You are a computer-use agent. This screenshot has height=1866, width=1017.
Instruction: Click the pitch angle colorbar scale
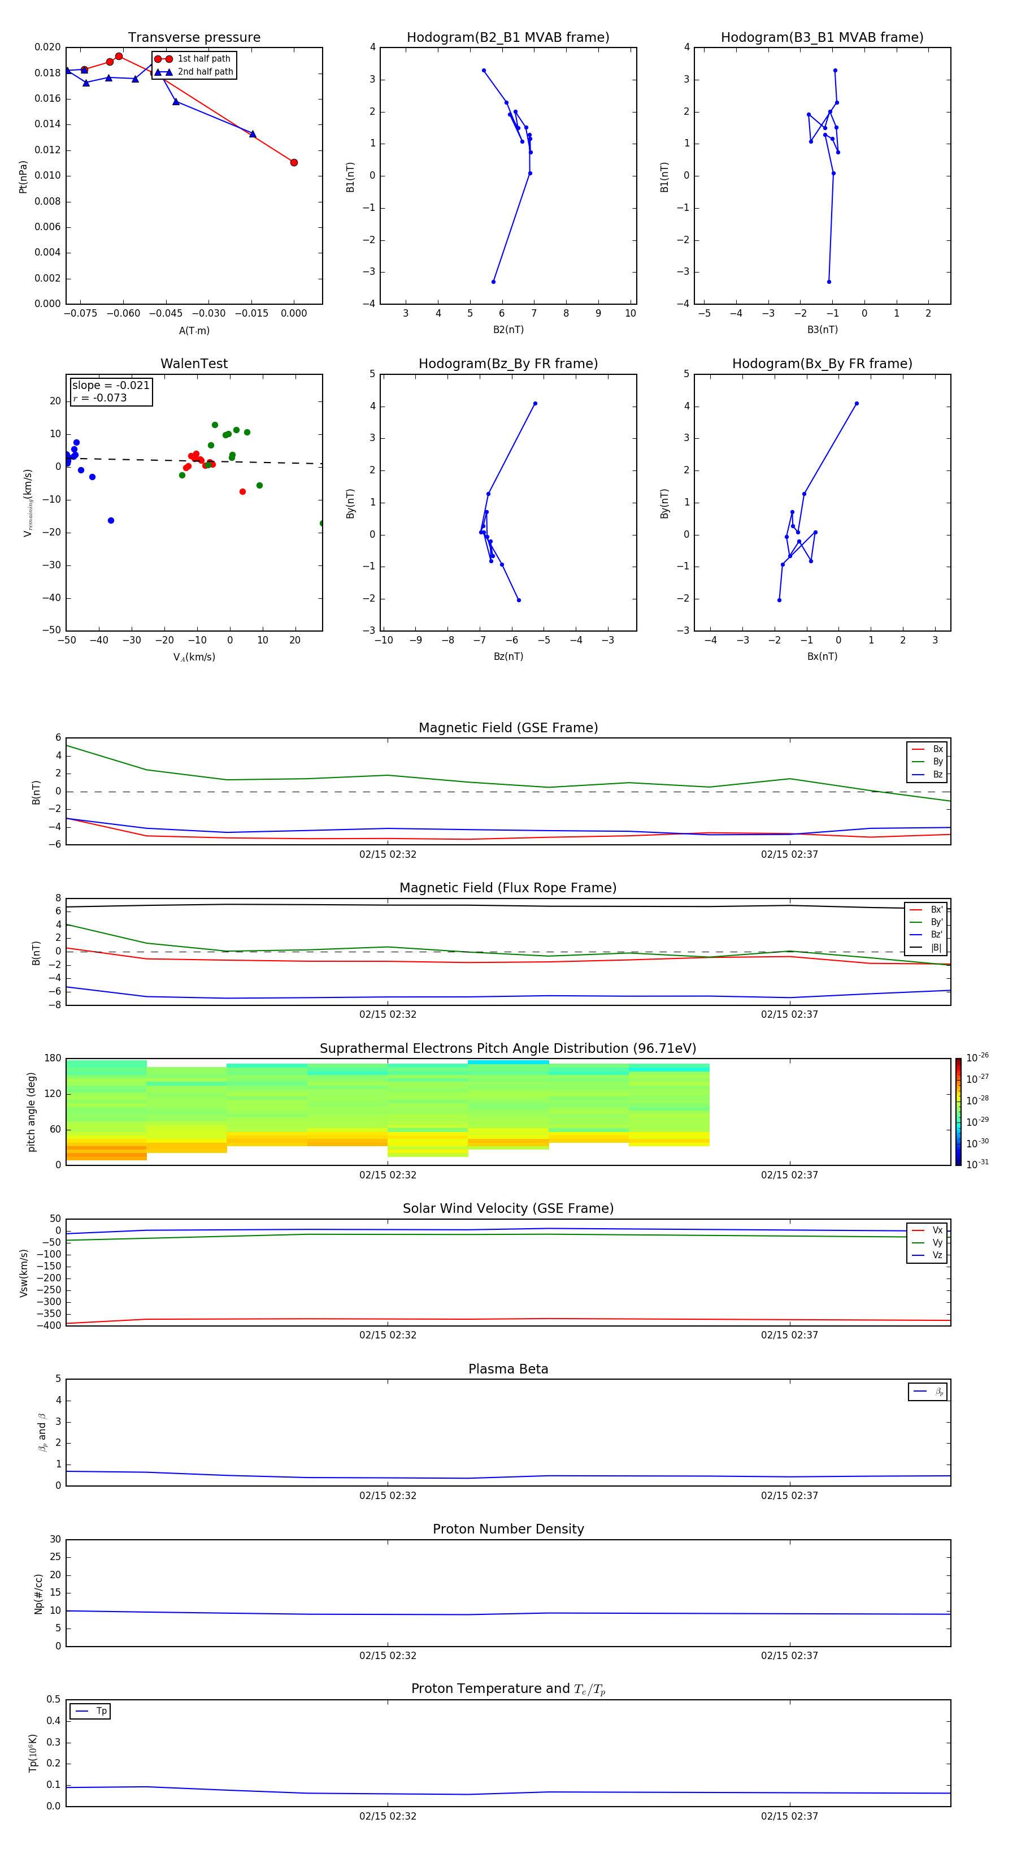coord(958,1112)
